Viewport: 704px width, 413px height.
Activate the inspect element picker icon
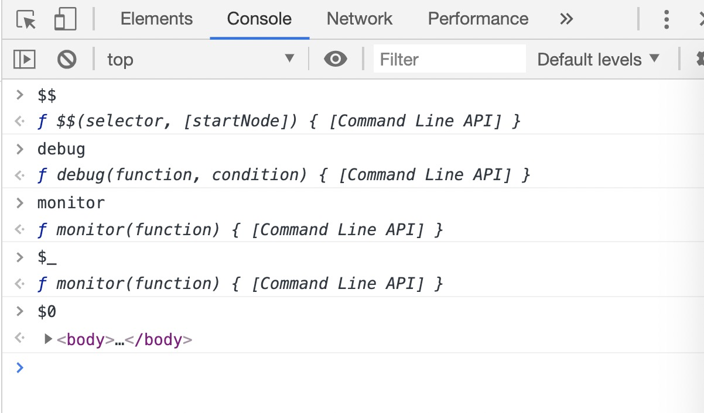click(x=26, y=20)
